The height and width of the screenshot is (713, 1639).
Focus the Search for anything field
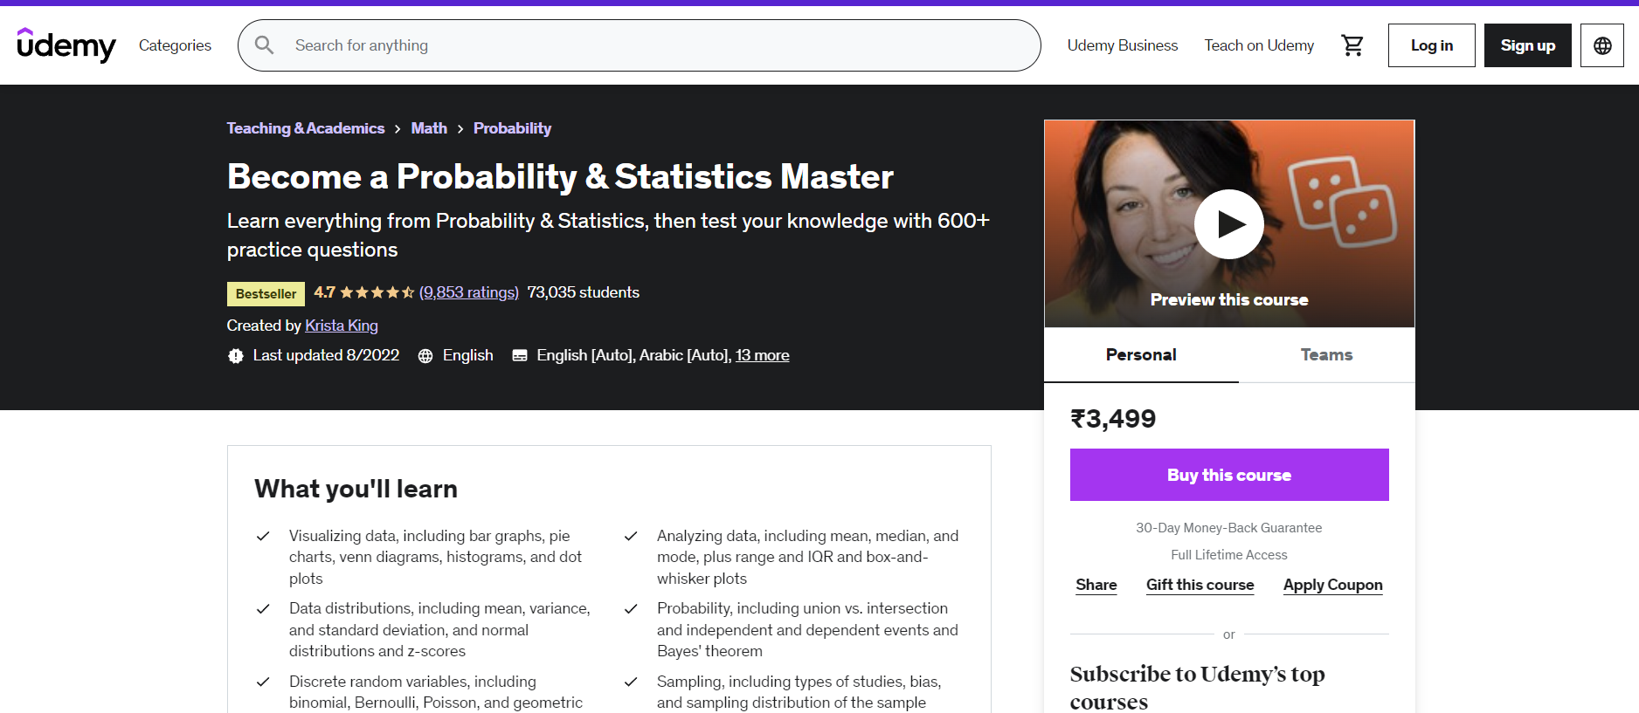(x=639, y=45)
